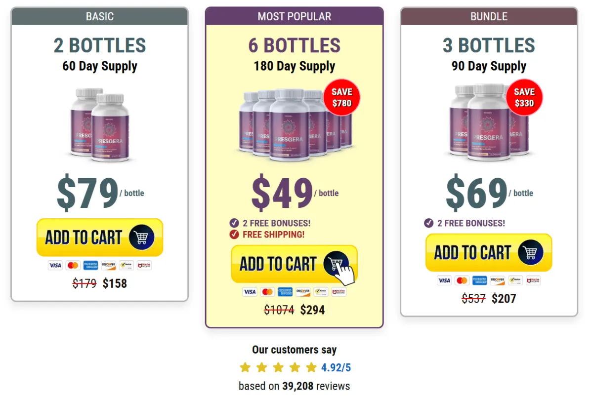This screenshot has width=593, height=396.
Task: Click the Visa icon under the 2 Bottles offer
Action: (x=55, y=265)
